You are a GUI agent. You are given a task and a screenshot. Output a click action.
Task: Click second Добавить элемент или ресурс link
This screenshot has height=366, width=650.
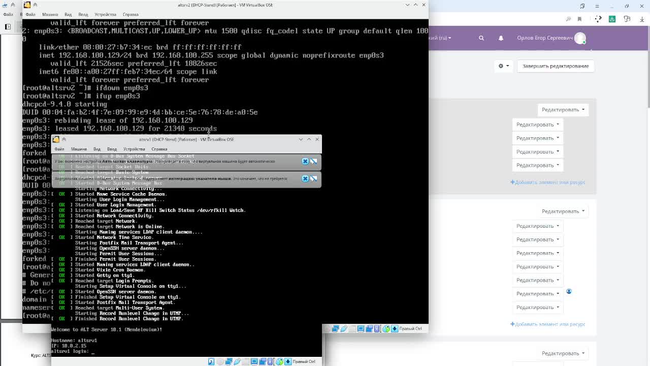[x=548, y=324]
